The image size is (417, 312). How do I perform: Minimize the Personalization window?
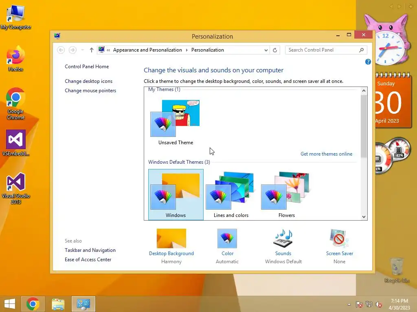[x=338, y=35]
